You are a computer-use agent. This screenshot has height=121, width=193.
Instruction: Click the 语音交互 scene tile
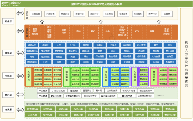73,51
